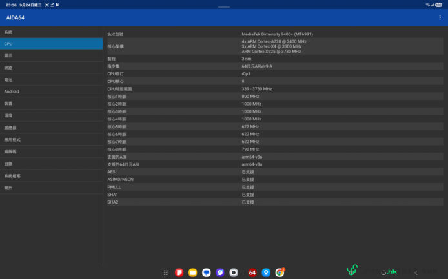Select the 核心架構 Cortex cores row
This screenshot has height=279, width=448.
(276, 46)
